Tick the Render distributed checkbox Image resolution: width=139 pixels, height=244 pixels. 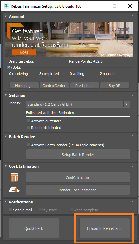tap(29, 127)
